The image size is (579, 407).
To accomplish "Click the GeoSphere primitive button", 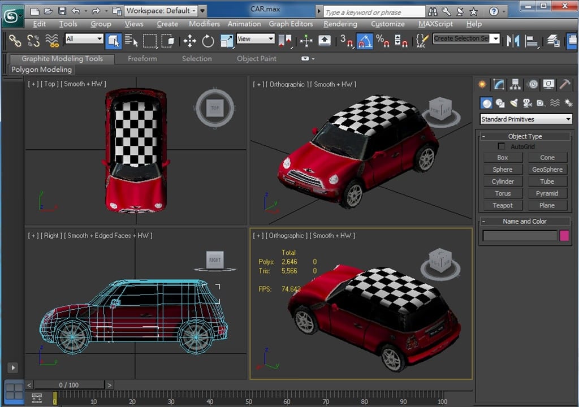I will pyautogui.click(x=547, y=170).
